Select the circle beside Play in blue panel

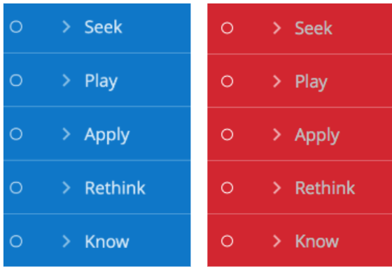coord(16,80)
